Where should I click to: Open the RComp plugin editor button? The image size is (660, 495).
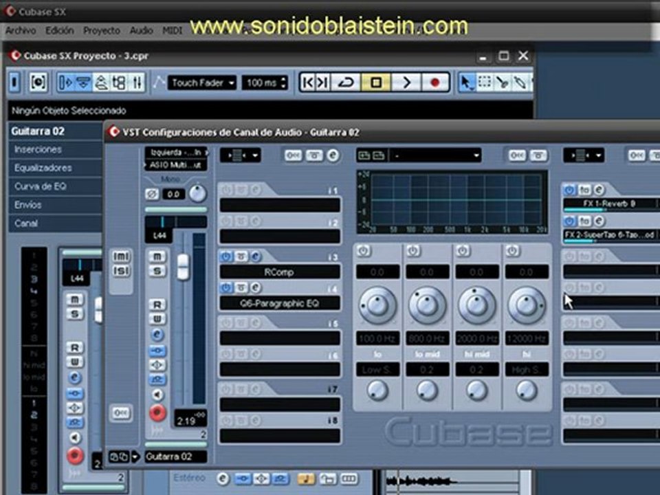click(x=256, y=256)
